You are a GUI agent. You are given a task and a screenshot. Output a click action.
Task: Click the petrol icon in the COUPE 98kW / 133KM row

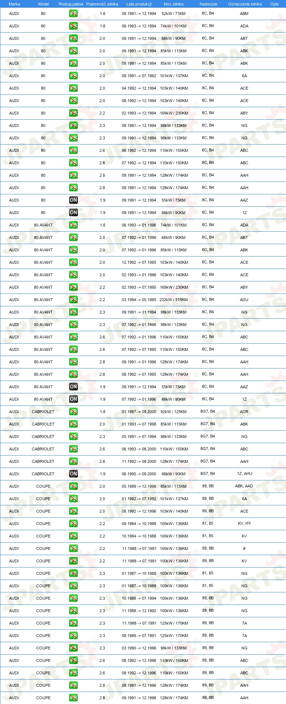74,648
